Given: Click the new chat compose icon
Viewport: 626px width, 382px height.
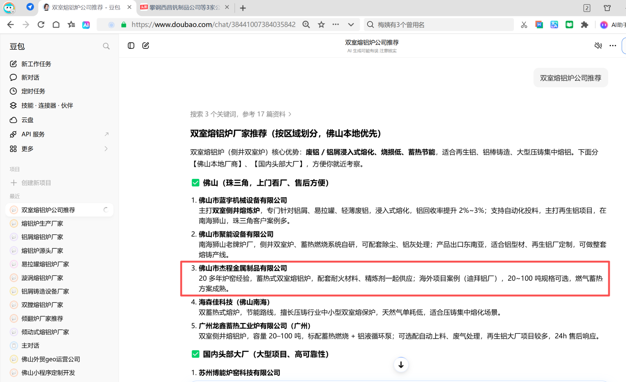Looking at the screenshot, I should pos(146,46).
